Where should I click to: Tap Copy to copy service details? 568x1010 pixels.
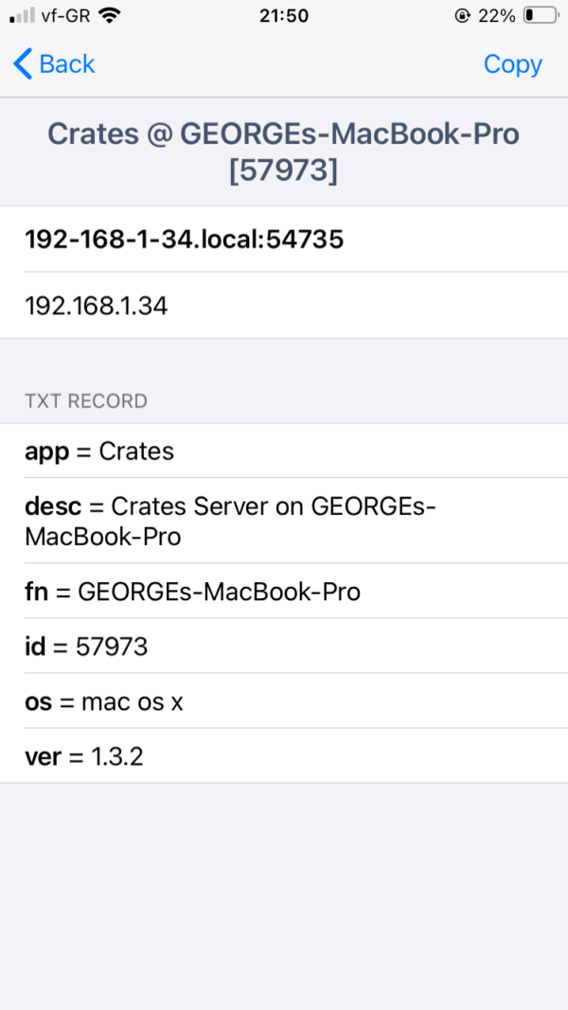[x=512, y=64]
